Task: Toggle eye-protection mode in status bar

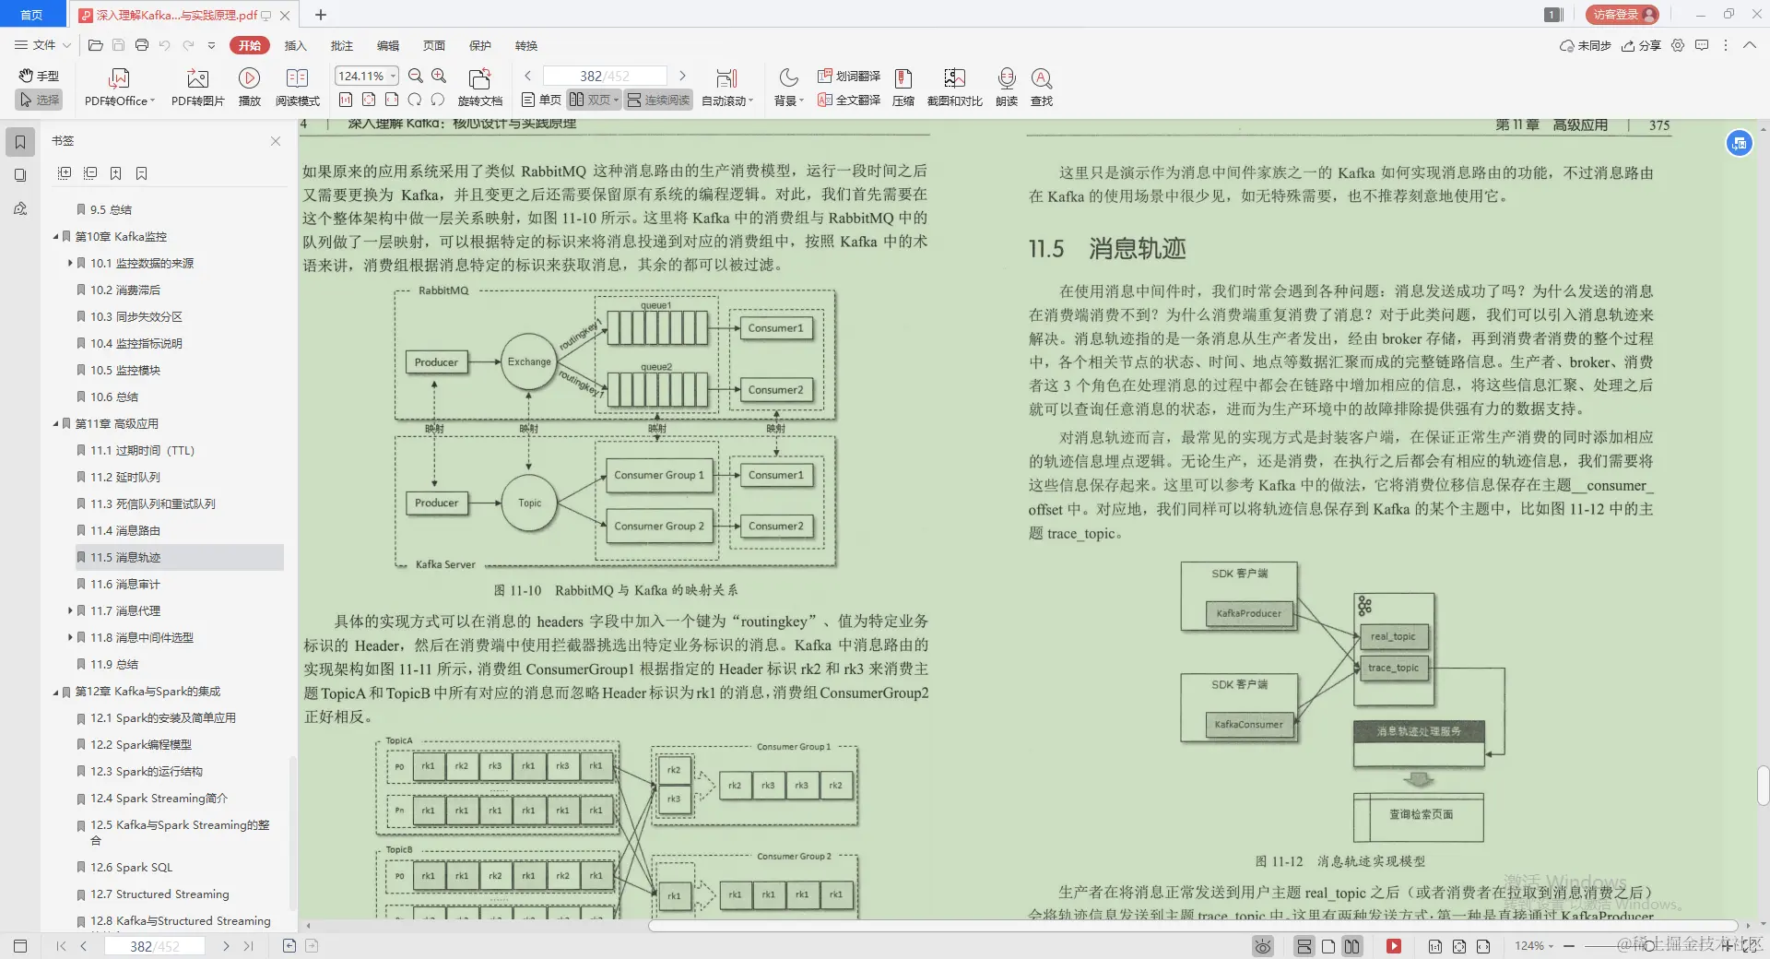Action: [1261, 945]
